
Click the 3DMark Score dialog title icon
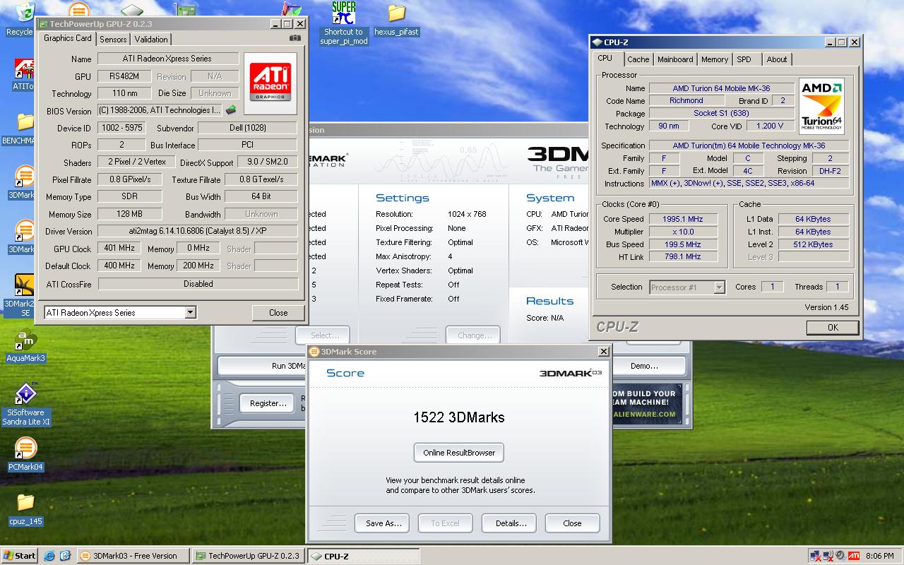pyautogui.click(x=314, y=352)
